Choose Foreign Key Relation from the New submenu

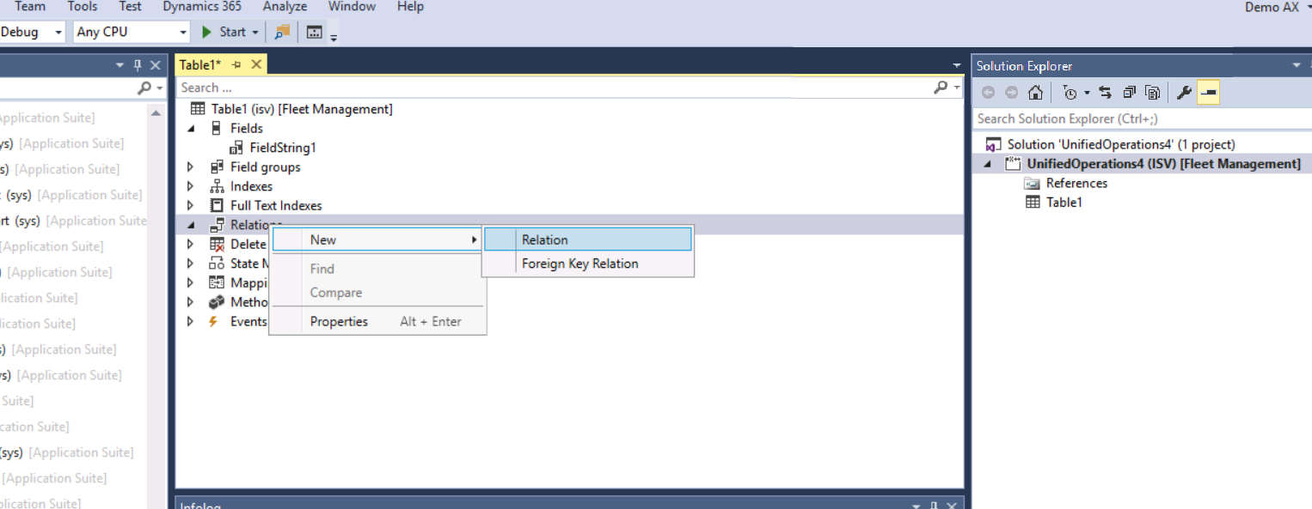coord(579,264)
